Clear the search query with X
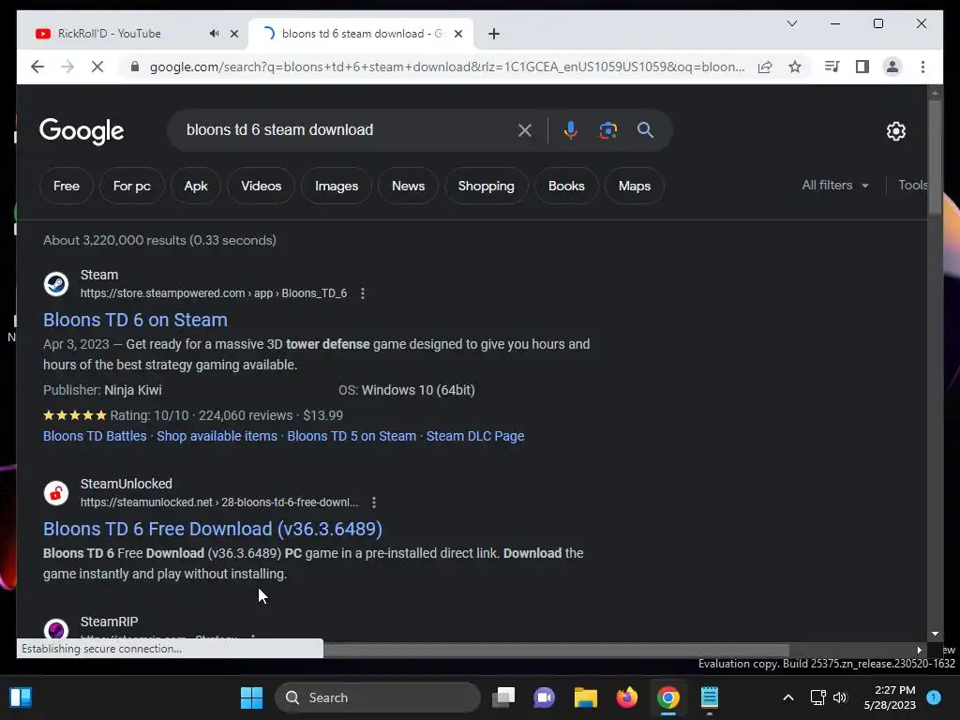This screenshot has width=960, height=720. (x=525, y=129)
